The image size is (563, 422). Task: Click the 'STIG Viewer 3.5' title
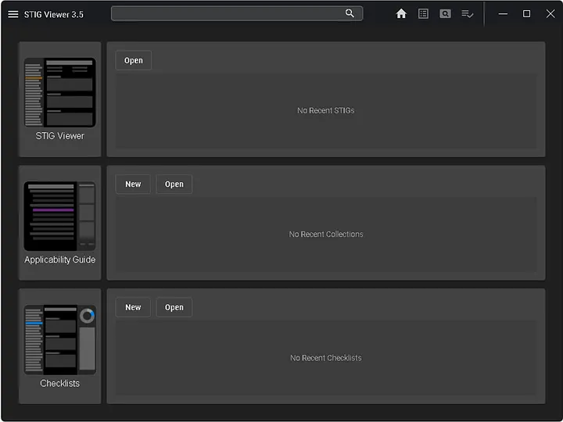pos(54,15)
